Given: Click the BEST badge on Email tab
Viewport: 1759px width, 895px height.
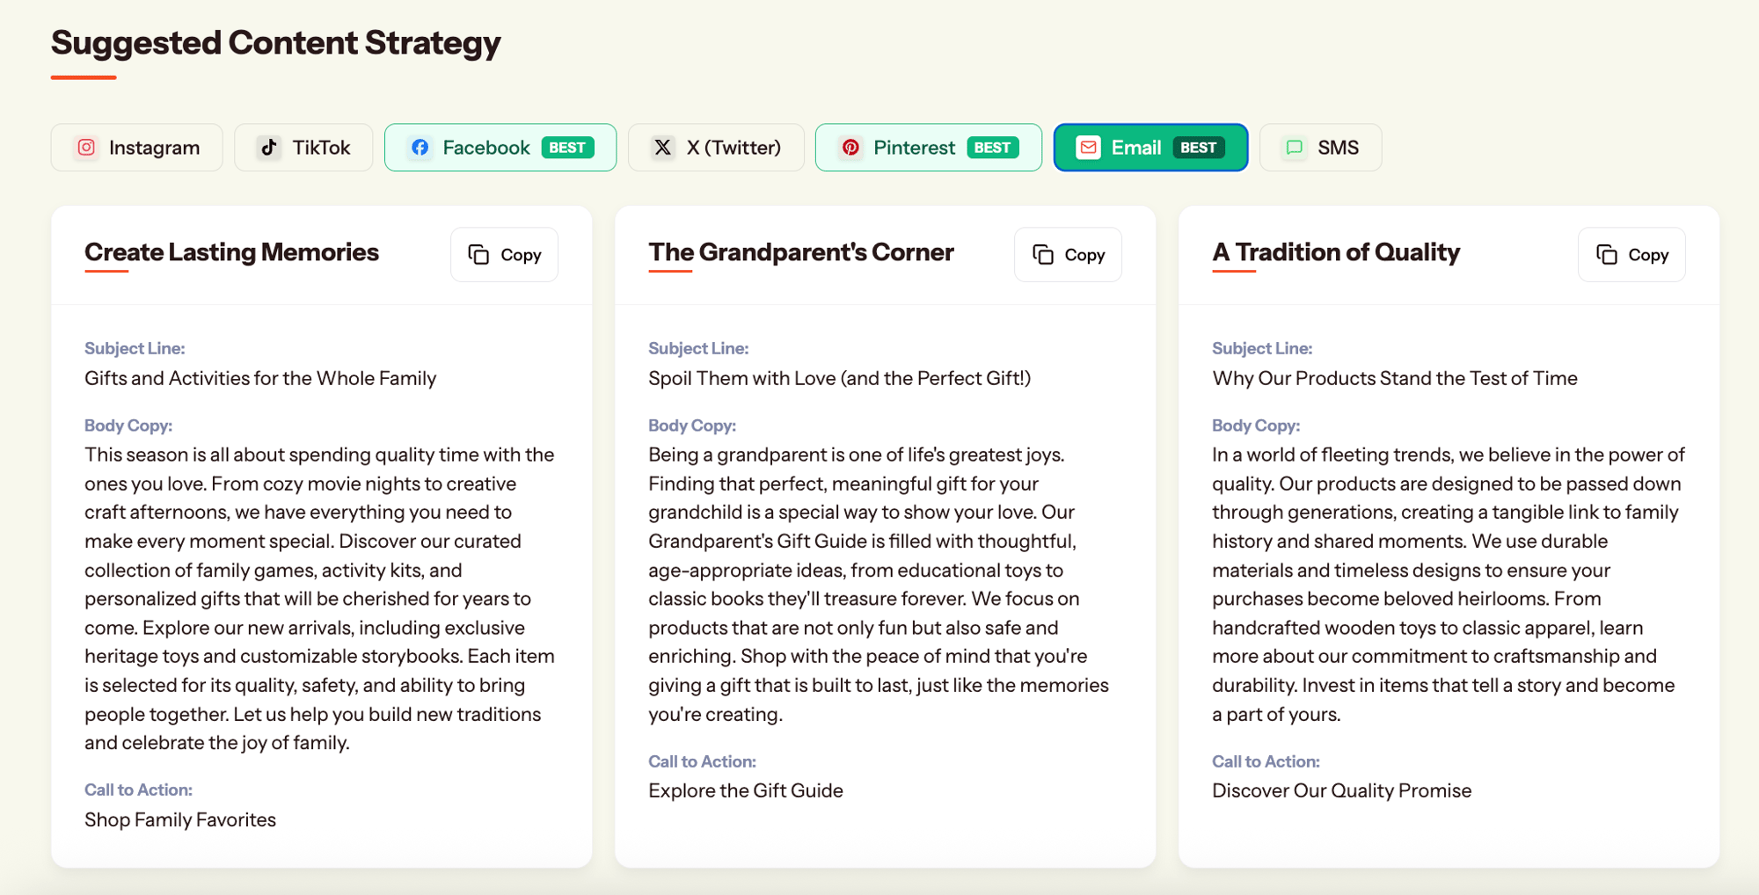Looking at the screenshot, I should 1198,148.
